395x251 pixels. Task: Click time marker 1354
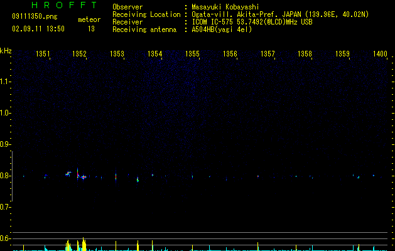(154, 54)
